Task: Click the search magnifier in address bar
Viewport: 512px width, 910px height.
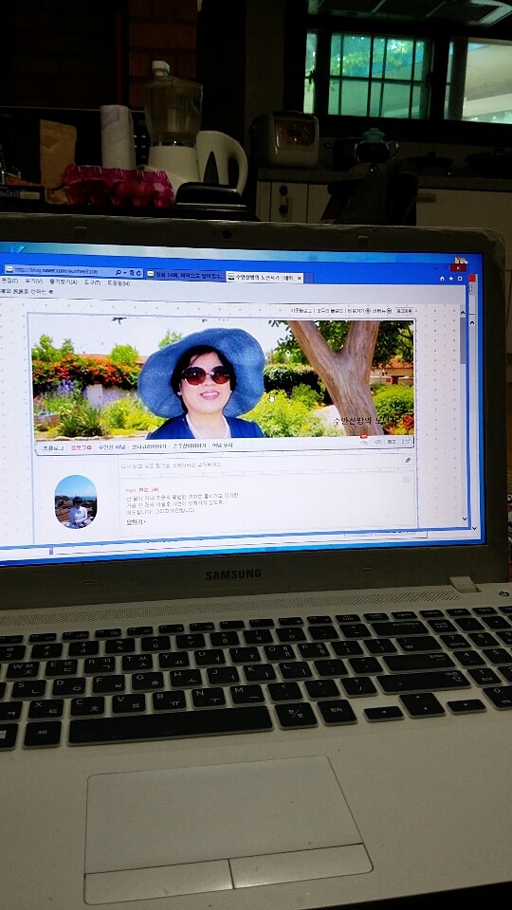Action: pos(119,272)
